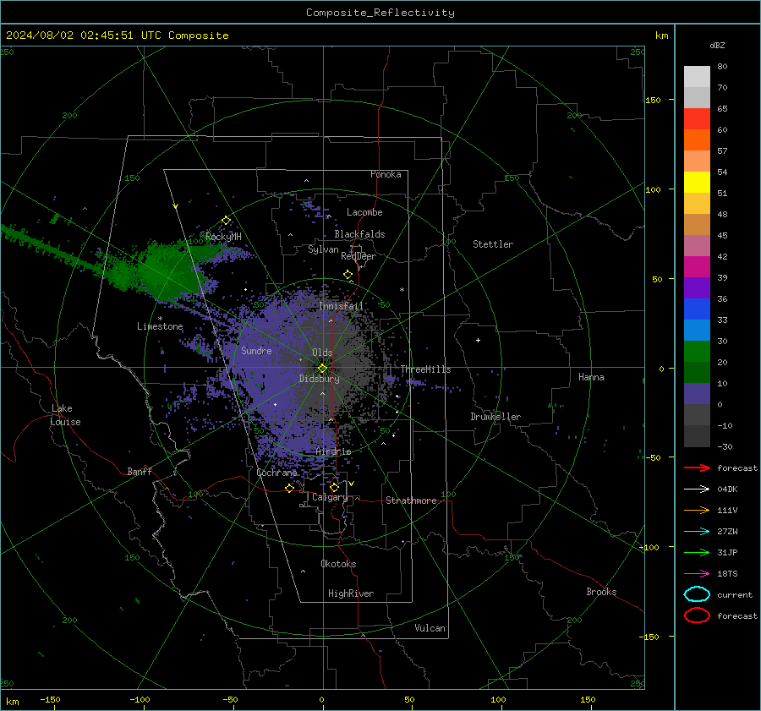Click the cyan 27ZW arrow icon

(697, 531)
